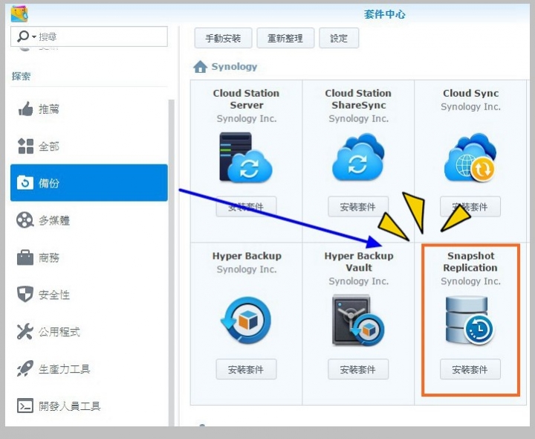Select the 安全性 shield icon
This screenshot has height=439, width=535.
coord(25,294)
